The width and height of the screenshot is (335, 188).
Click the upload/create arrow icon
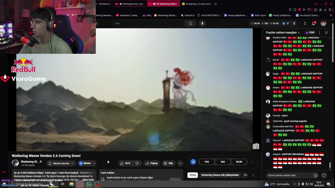[x=305, y=23]
